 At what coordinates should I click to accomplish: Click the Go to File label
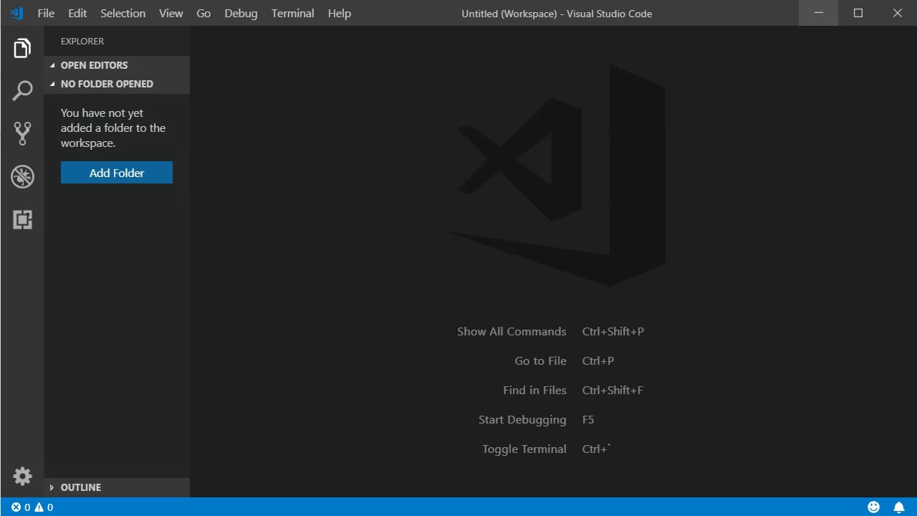(540, 360)
